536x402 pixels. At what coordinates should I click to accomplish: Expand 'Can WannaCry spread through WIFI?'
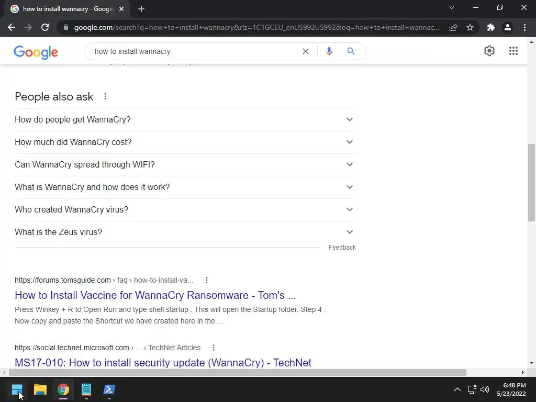(x=185, y=165)
